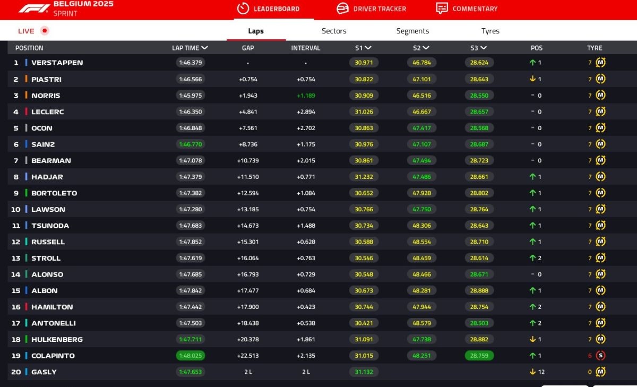Click Verstappen's medium tyre icon
637x387 pixels.
point(600,63)
